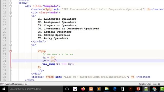
Task: Click the operators comment on line 29
Action: 58,54
